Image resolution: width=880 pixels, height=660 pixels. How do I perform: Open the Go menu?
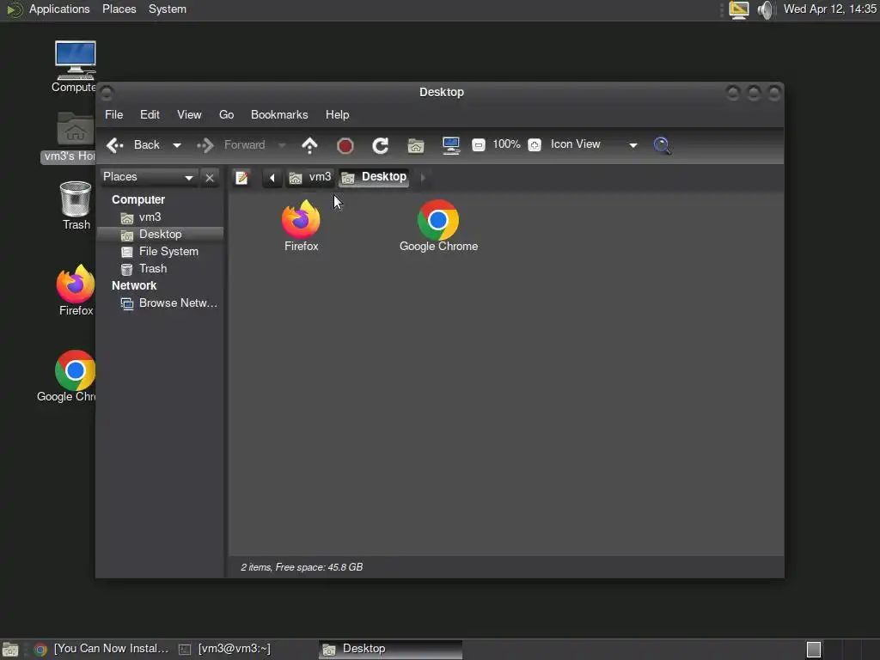click(226, 114)
